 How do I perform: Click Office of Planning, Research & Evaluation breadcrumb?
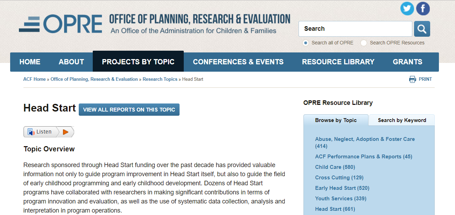[94, 79]
